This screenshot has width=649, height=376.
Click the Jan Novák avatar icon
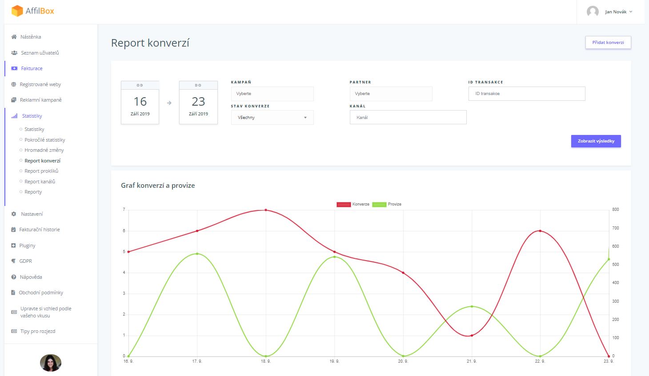[593, 12]
